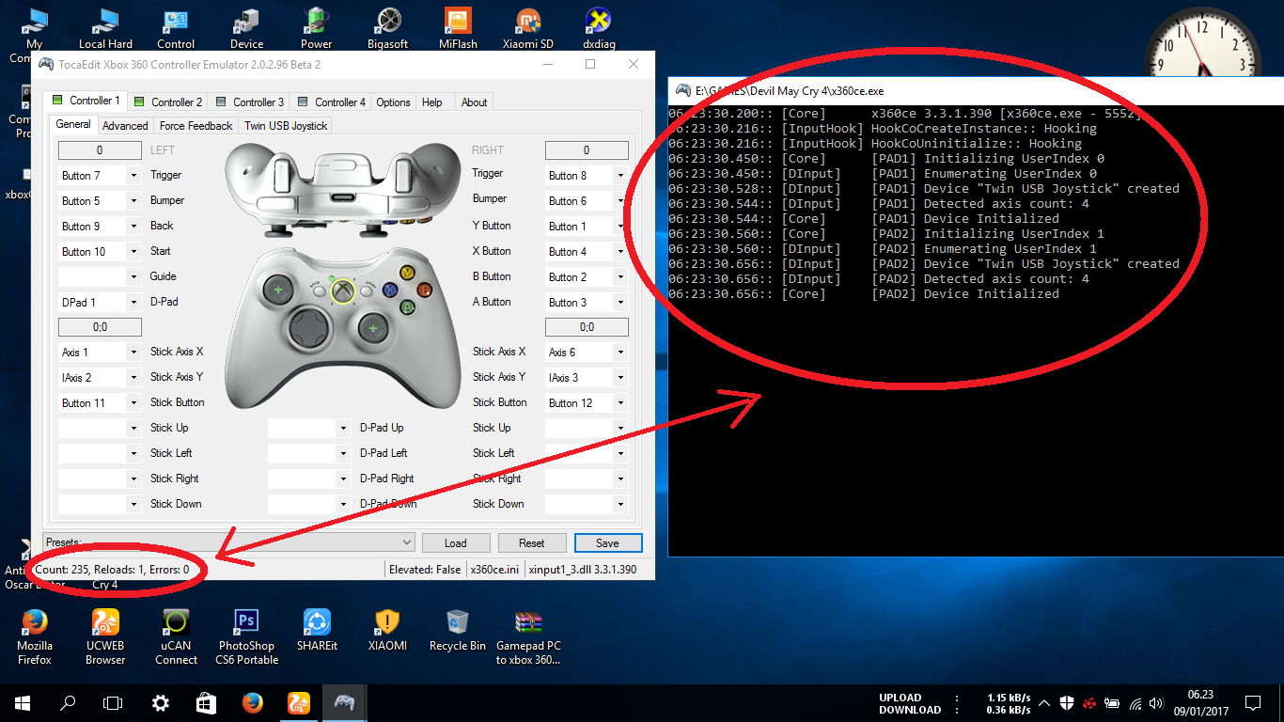Open the uCAN Connect desktop icon
The image size is (1284, 722).
(x=176, y=636)
